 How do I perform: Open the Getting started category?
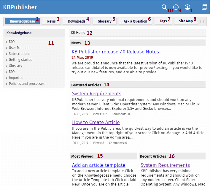click(20, 60)
